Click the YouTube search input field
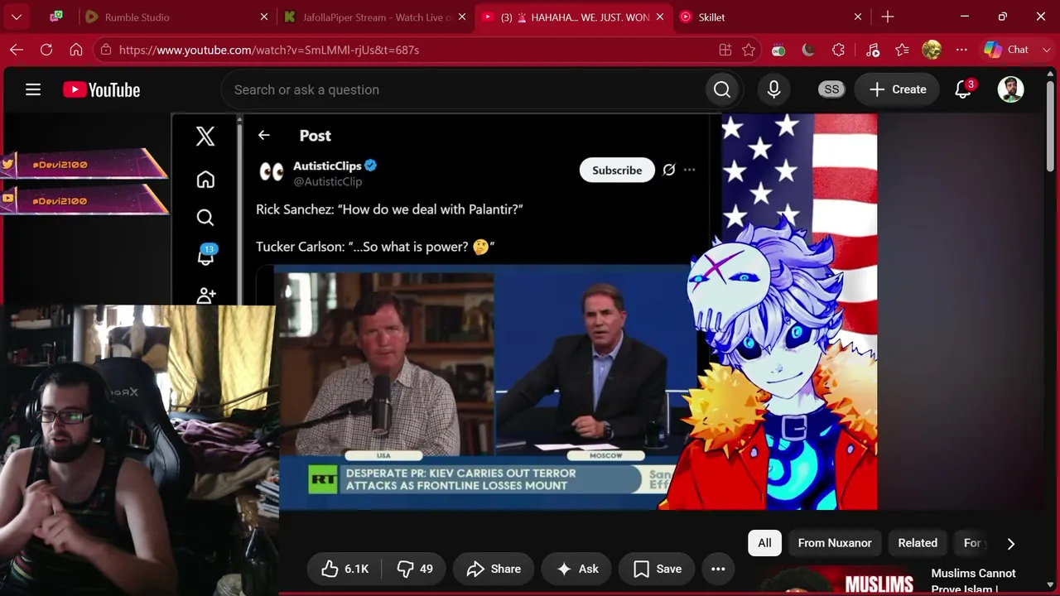1060x596 pixels. [464, 89]
